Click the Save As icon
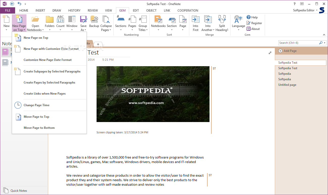The width and height of the screenshot is (328, 195). pyautogui.click(x=83, y=20)
